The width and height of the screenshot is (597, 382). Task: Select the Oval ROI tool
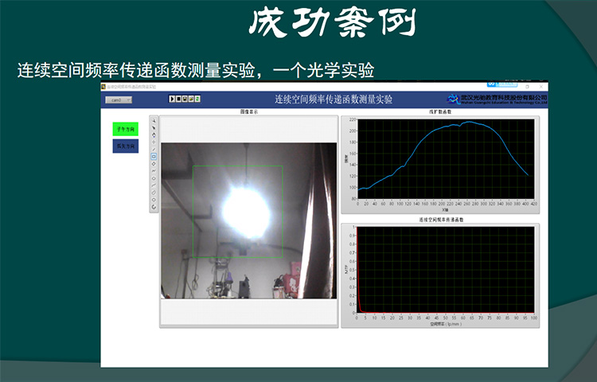(x=154, y=200)
